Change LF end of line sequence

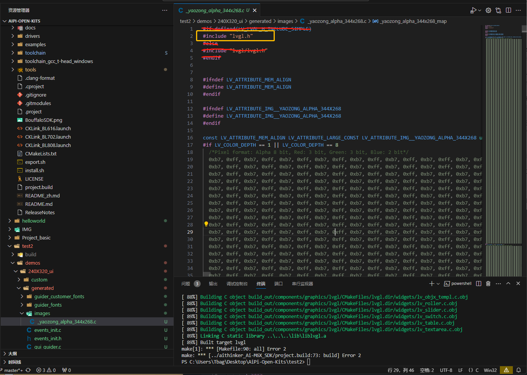461,370
